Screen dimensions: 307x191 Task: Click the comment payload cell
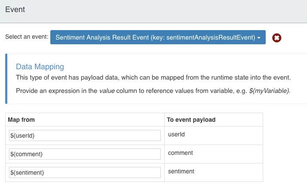click(x=214, y=154)
